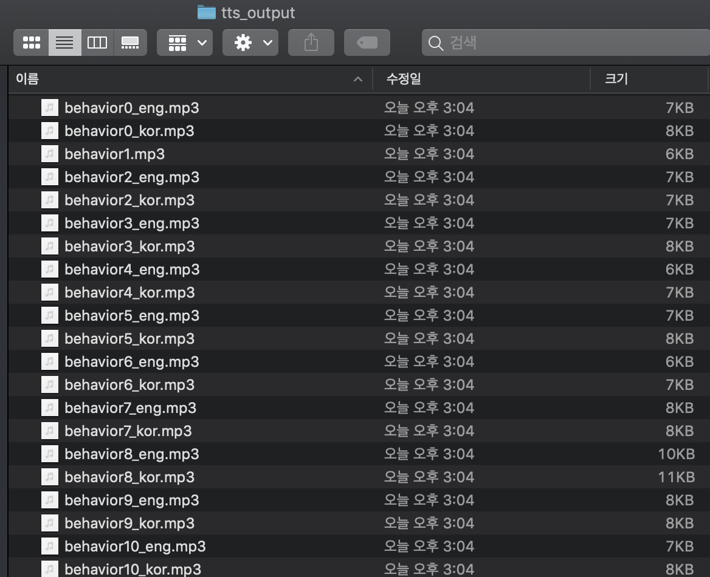This screenshot has height=577, width=710.
Task: Click the tts_output folder title icon
Action: 207,12
